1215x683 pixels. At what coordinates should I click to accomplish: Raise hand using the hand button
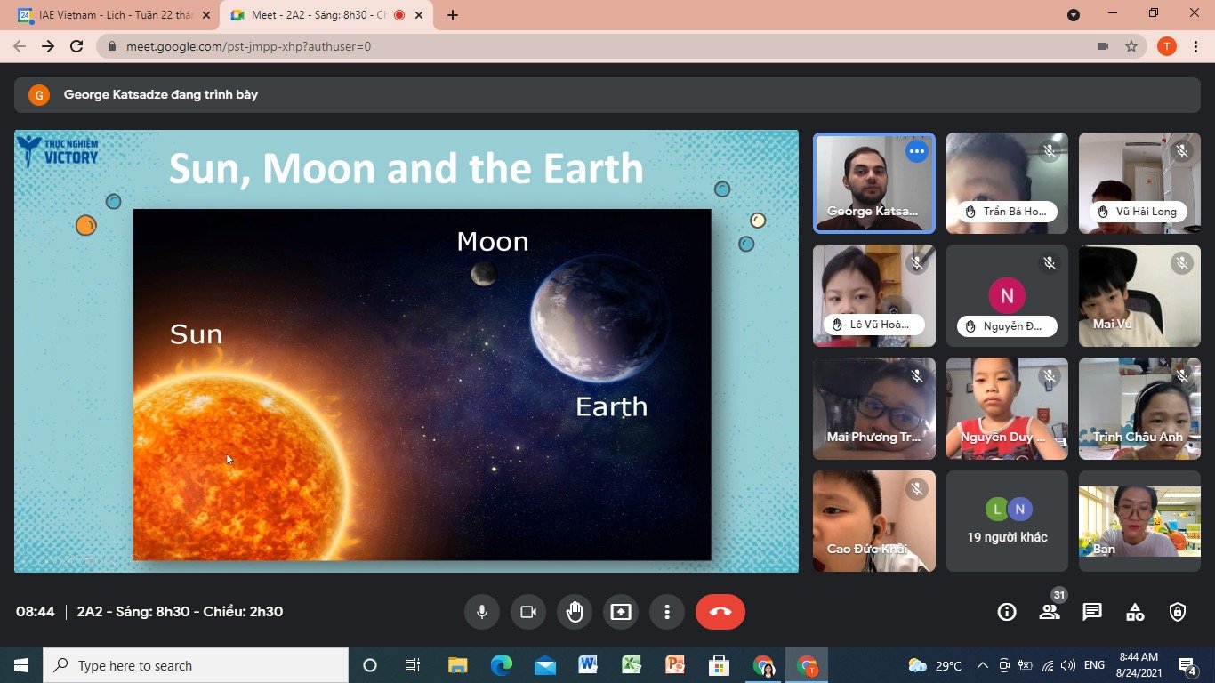[575, 612]
